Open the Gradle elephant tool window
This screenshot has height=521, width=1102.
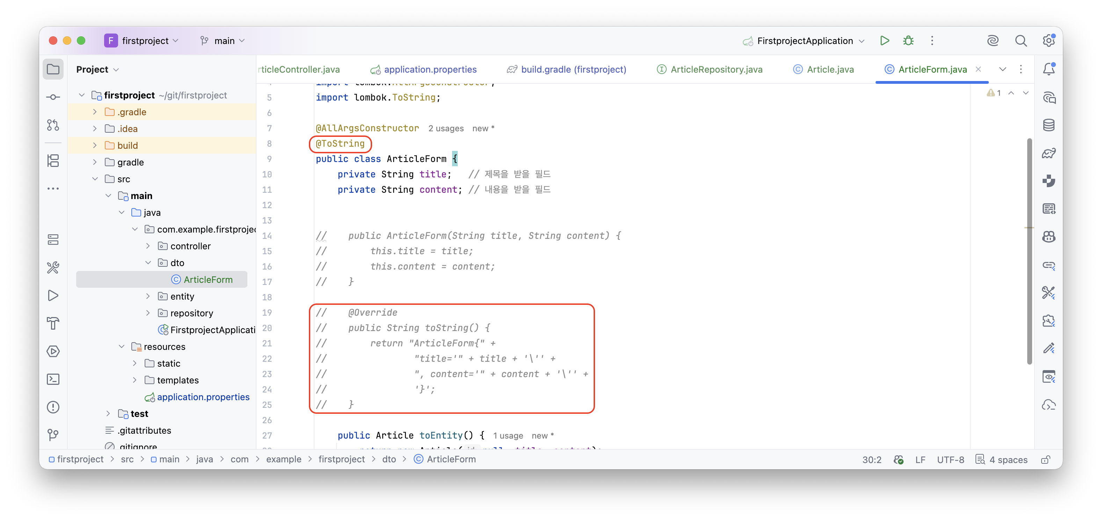point(1049,153)
